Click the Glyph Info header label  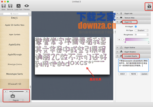128,14
